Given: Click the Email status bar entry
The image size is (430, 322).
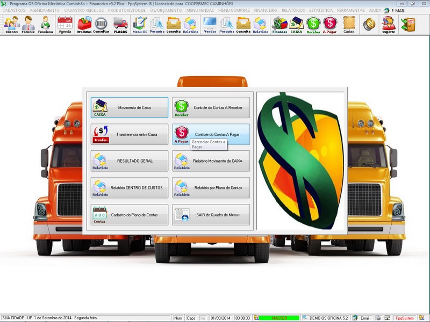Looking at the screenshot, I should coord(365,318).
